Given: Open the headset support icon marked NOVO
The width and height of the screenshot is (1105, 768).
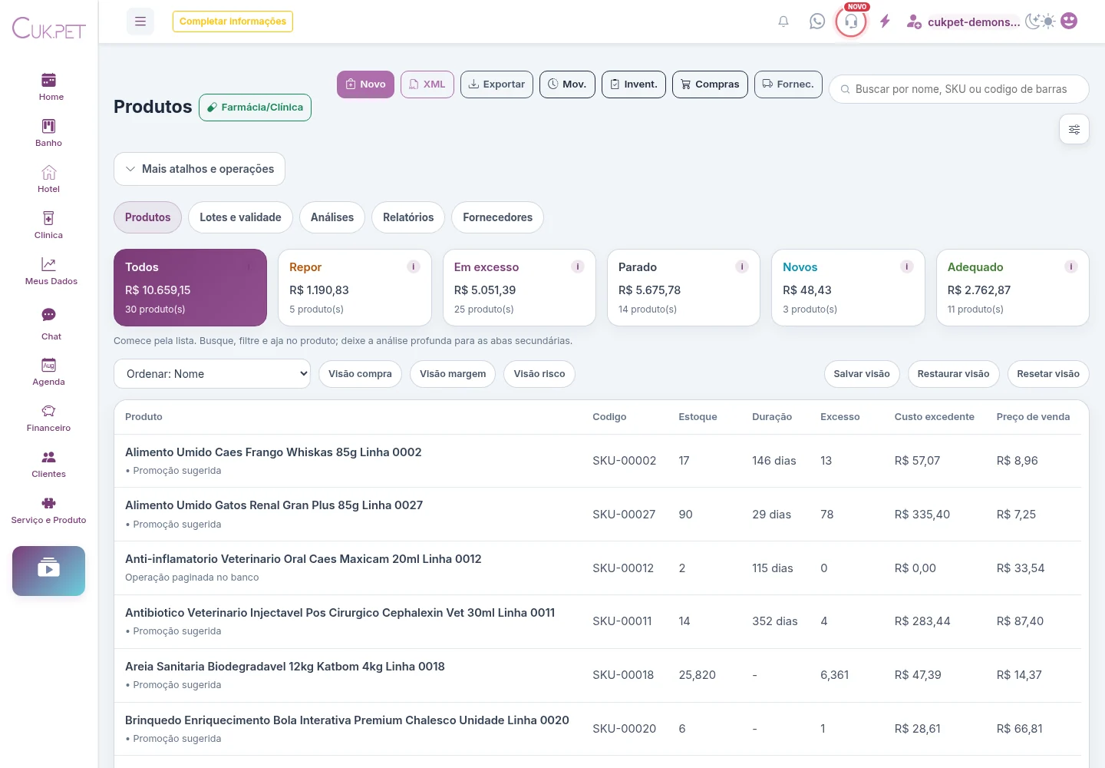Looking at the screenshot, I should pos(851,22).
